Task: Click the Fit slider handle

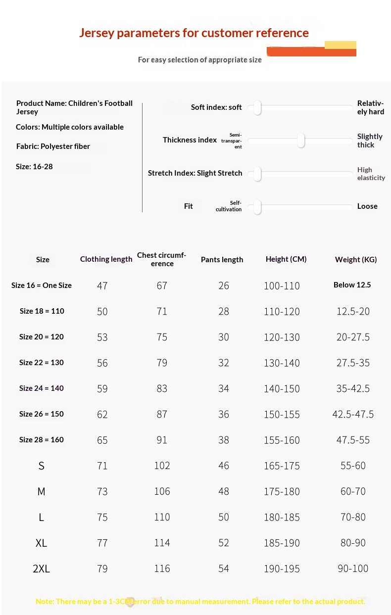Action: coord(257,207)
